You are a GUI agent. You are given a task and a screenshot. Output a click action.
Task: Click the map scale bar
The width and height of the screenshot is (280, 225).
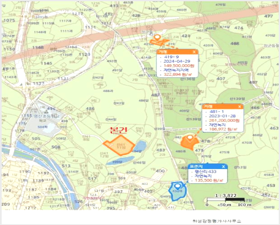click(226, 200)
